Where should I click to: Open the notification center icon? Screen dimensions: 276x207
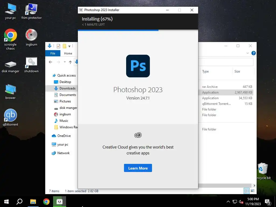tap(268, 202)
